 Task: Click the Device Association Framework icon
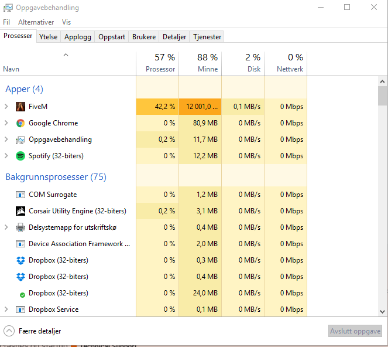coord(20,244)
